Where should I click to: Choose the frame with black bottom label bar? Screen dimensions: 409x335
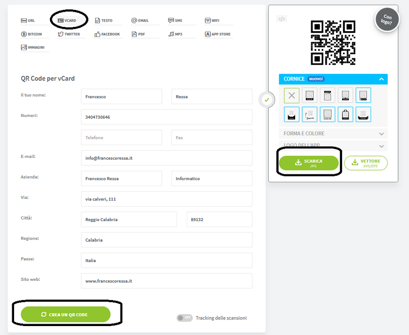coord(310,95)
